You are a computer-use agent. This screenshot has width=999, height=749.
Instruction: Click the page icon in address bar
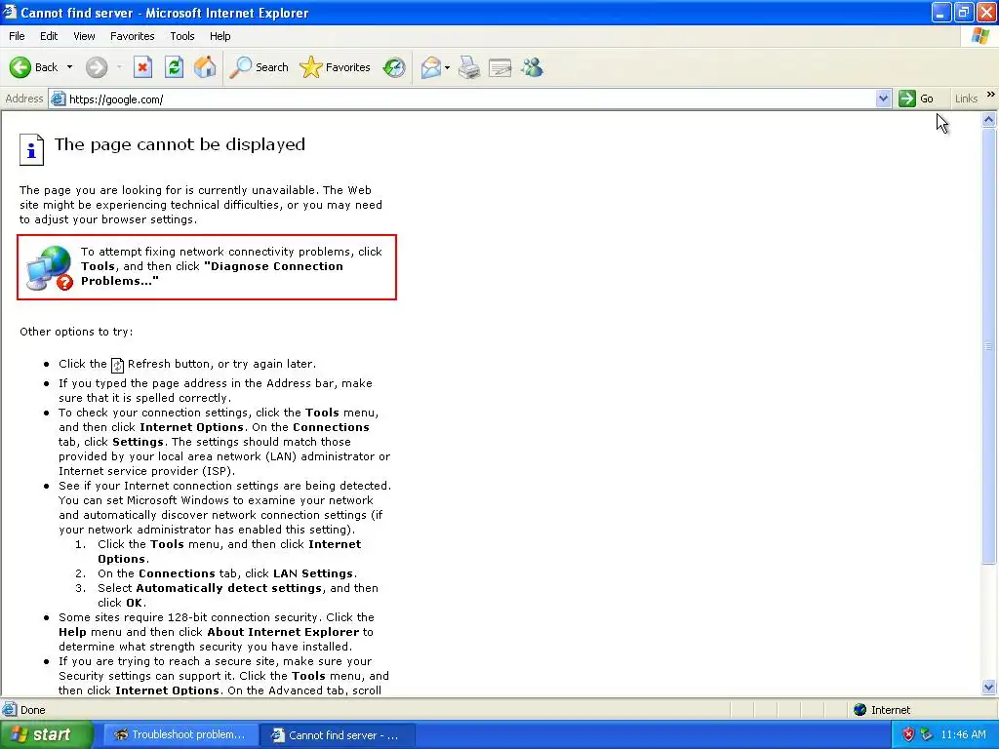(58, 99)
